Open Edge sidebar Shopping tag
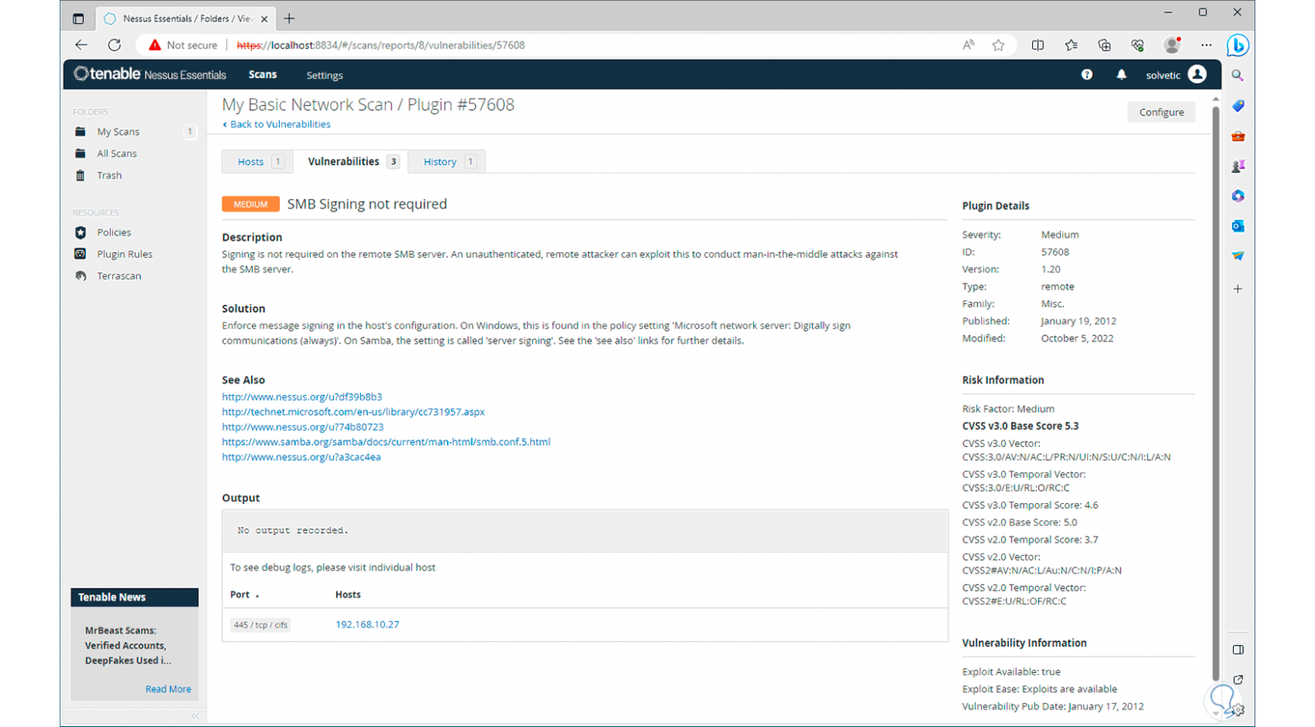Screen dimensions: 1315x727 tap(1238, 106)
